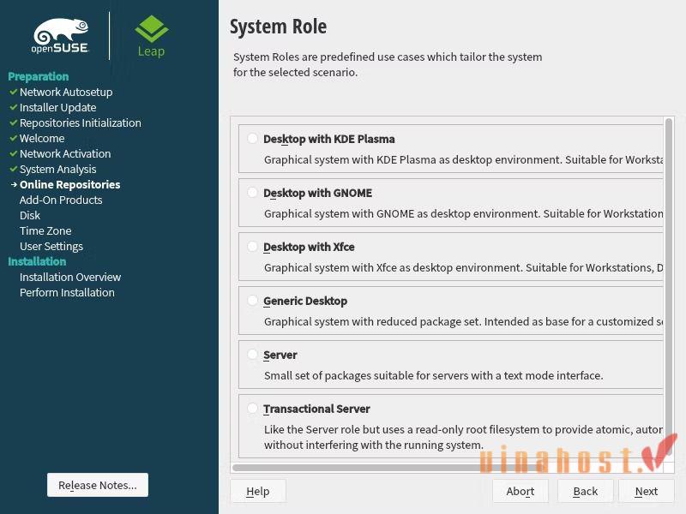Choose the Transactional Server radio button
Screen dimensions: 686x514
click(x=252, y=409)
